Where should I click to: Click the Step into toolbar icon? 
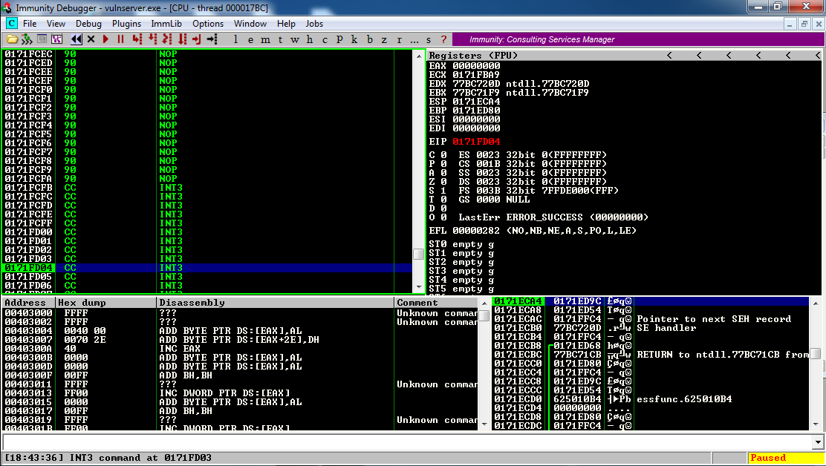(x=137, y=39)
